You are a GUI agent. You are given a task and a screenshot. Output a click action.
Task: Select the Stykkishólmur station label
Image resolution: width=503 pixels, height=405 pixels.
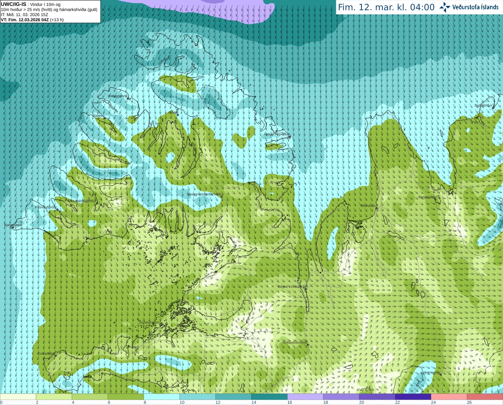150,322
